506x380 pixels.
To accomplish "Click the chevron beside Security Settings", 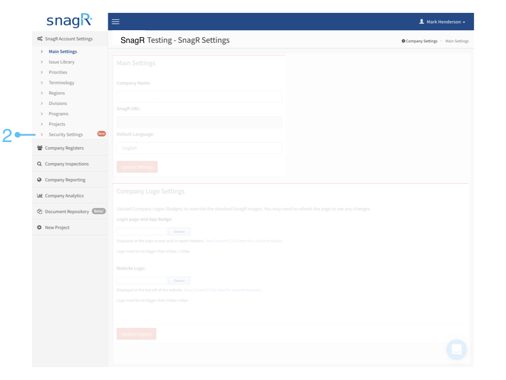I will tap(42, 135).
